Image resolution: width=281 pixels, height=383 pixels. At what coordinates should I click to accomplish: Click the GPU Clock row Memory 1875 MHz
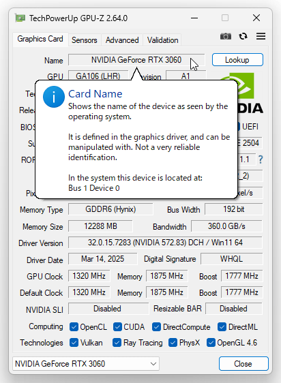167,276
